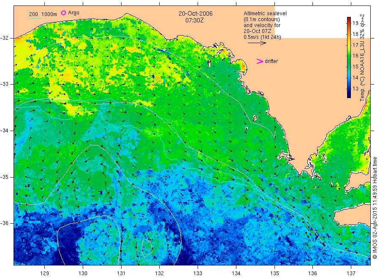
Task: Click the 129 longitude axis label
Action: (x=45, y=274)
